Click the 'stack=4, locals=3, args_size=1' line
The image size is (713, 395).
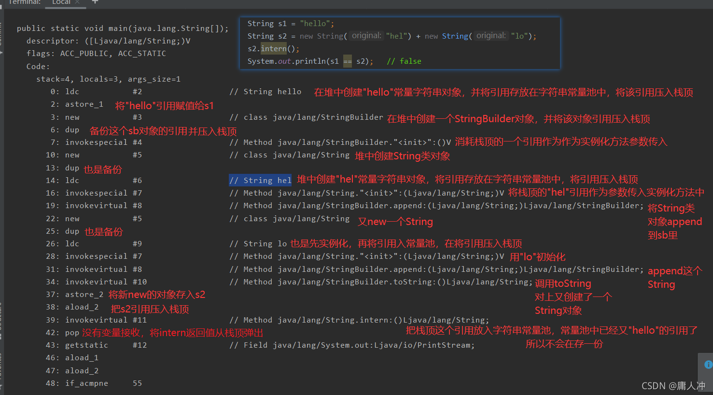tap(108, 79)
